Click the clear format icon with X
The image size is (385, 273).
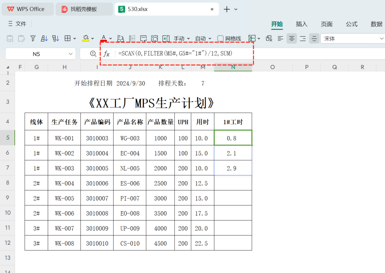click(x=269, y=39)
